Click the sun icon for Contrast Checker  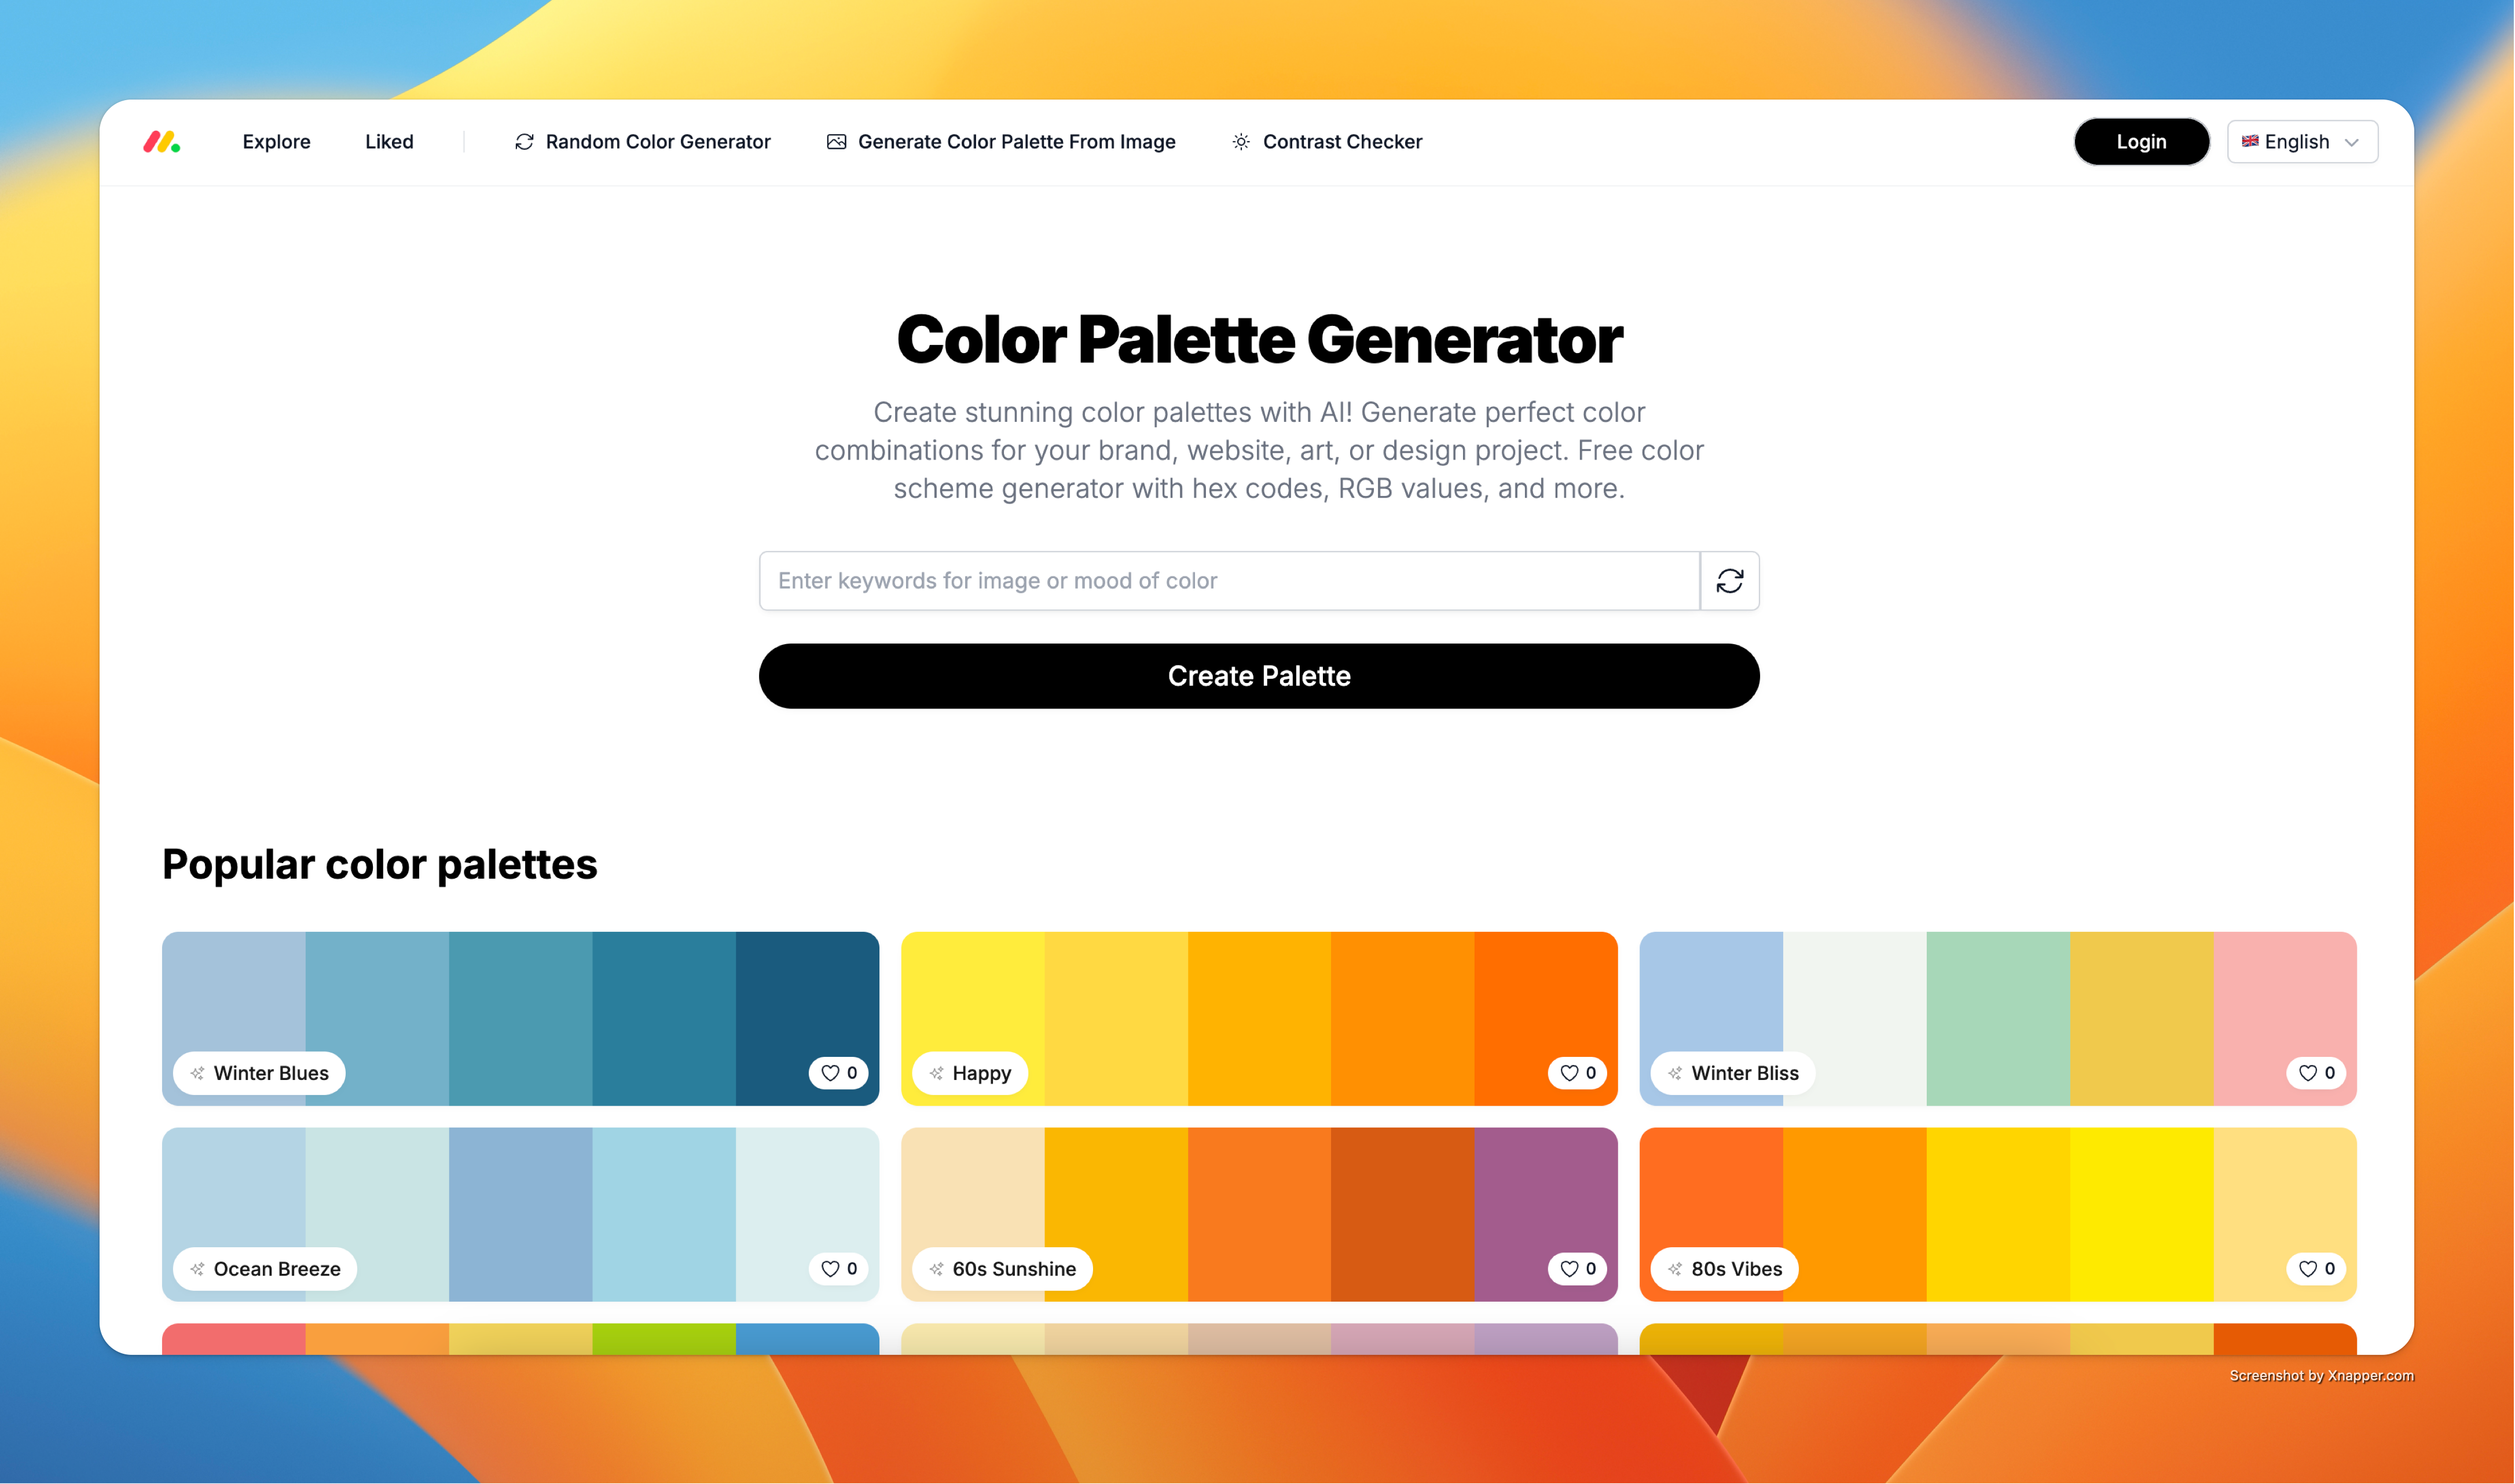pos(1240,142)
